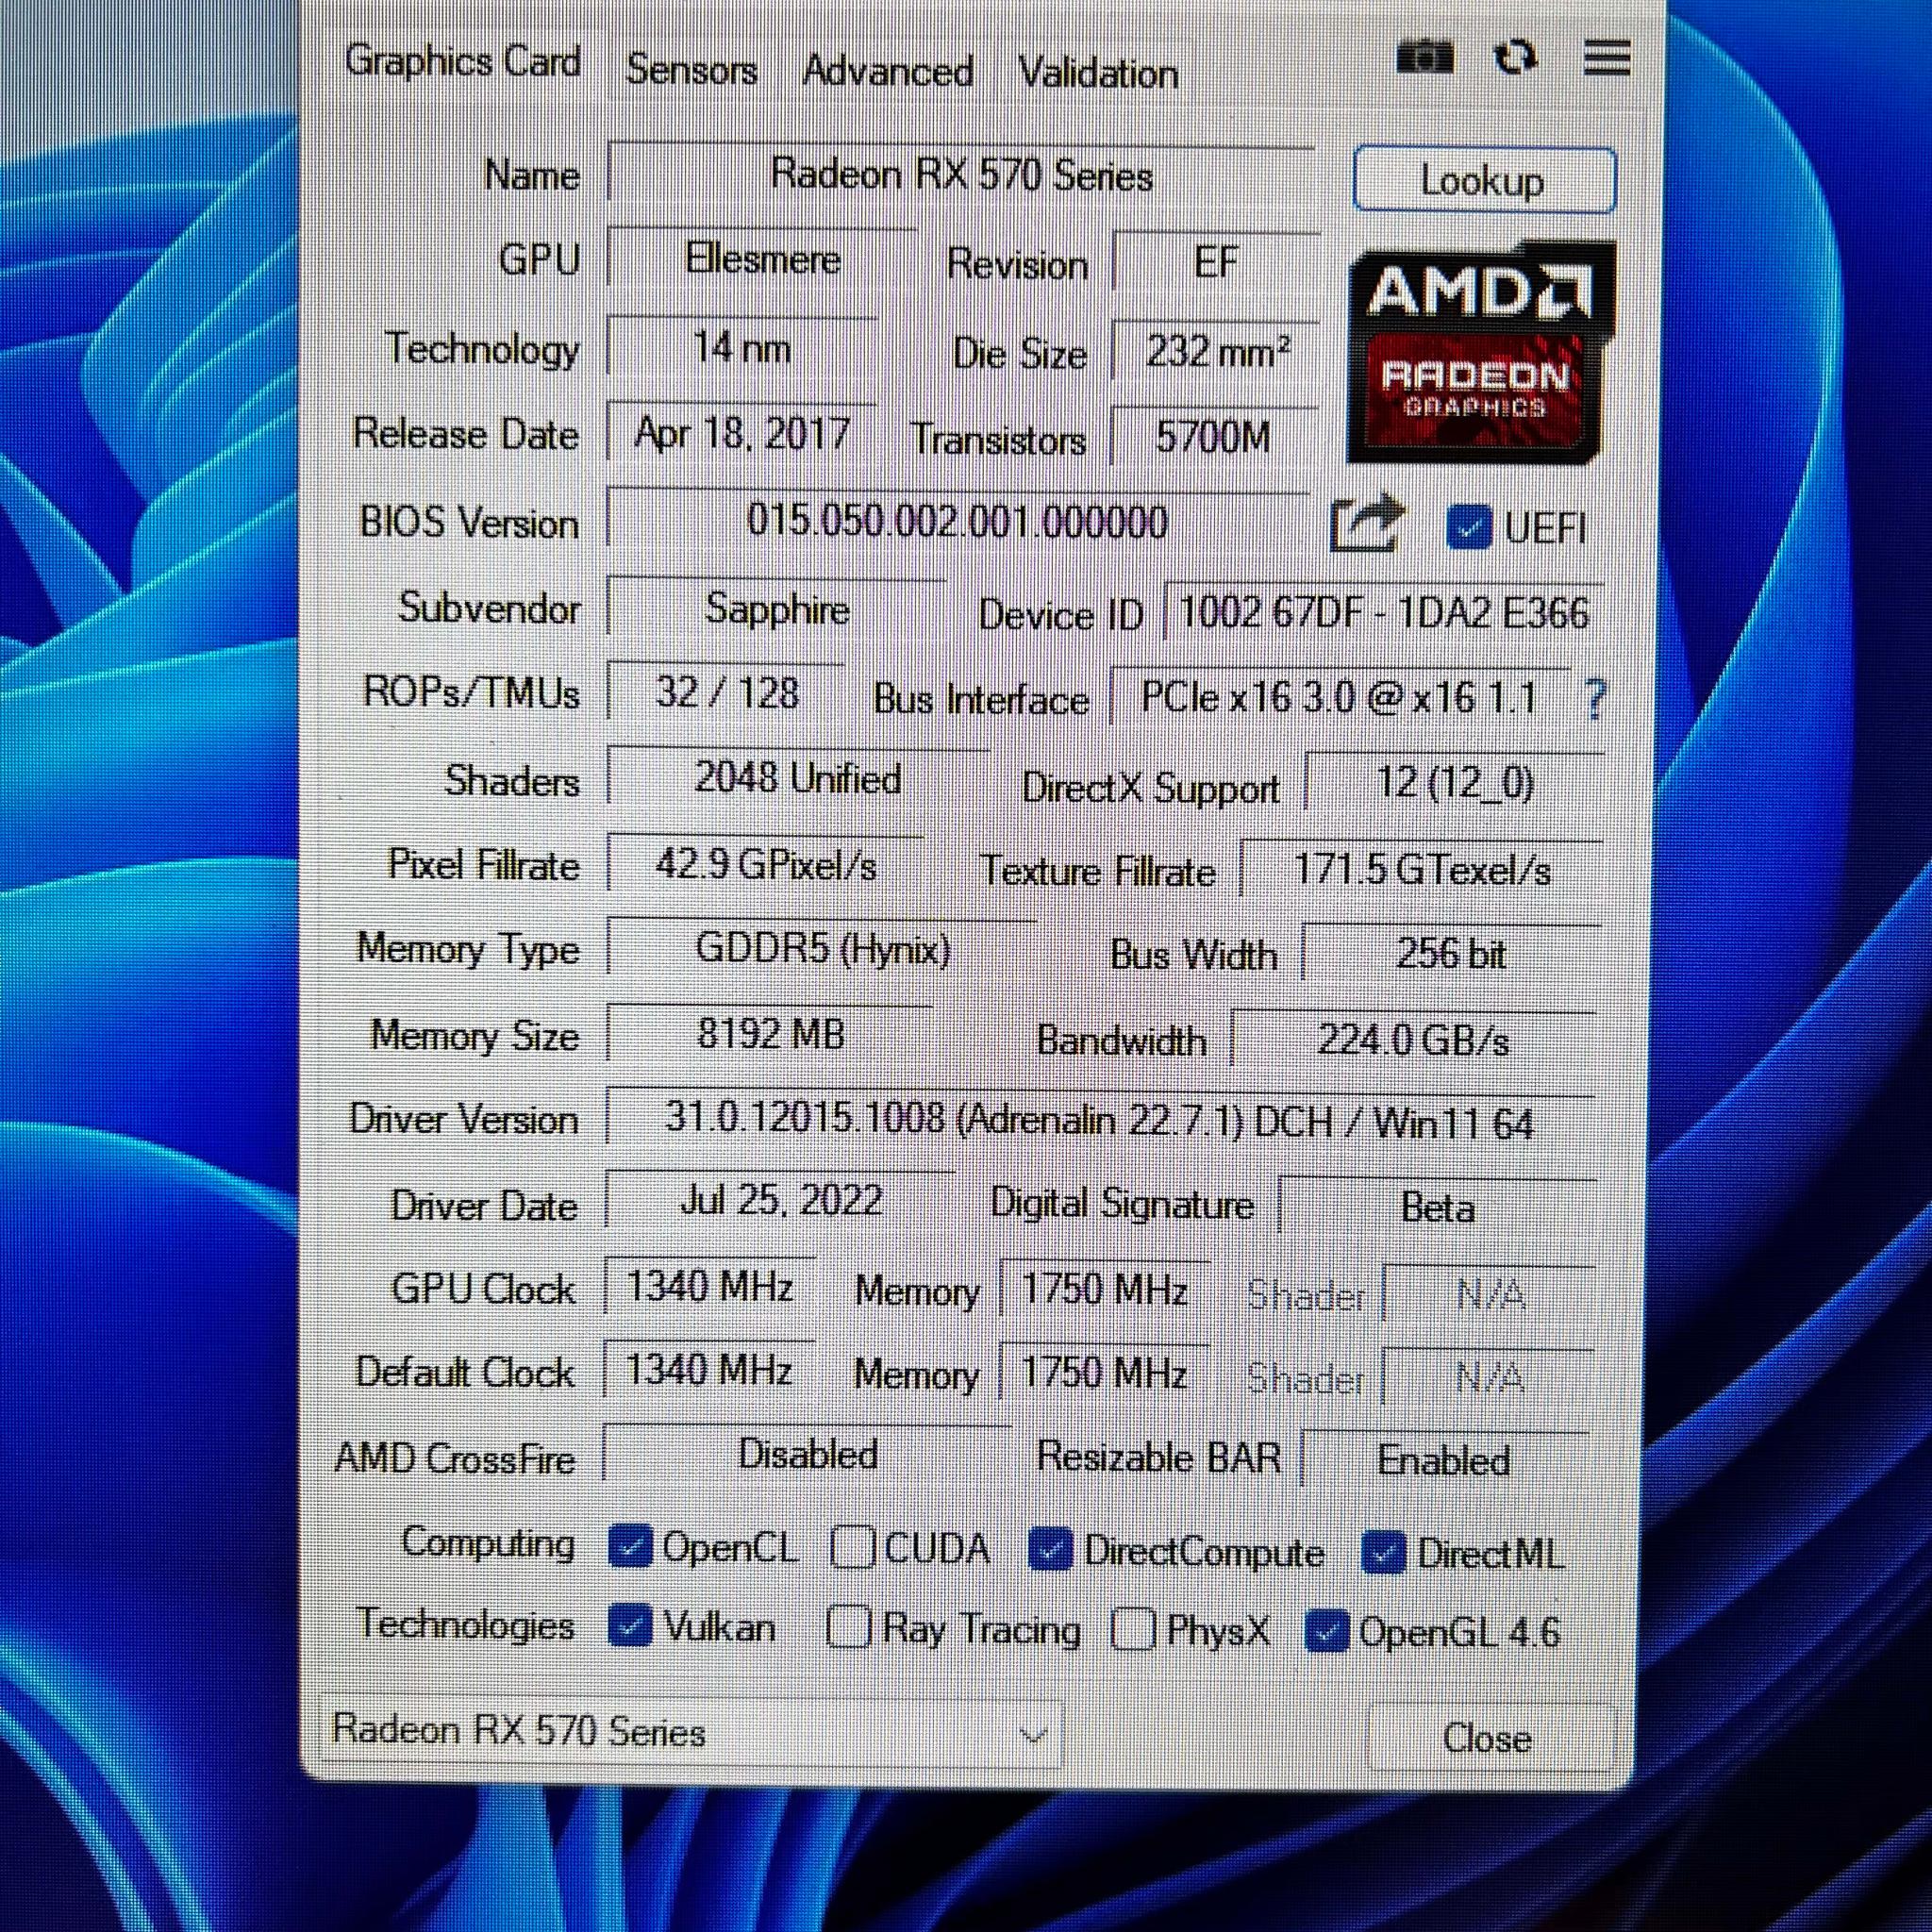This screenshot has height=1932, width=1932.
Task: Click the Default Clock row Shader N/A field
Action: pyautogui.click(x=1489, y=1378)
